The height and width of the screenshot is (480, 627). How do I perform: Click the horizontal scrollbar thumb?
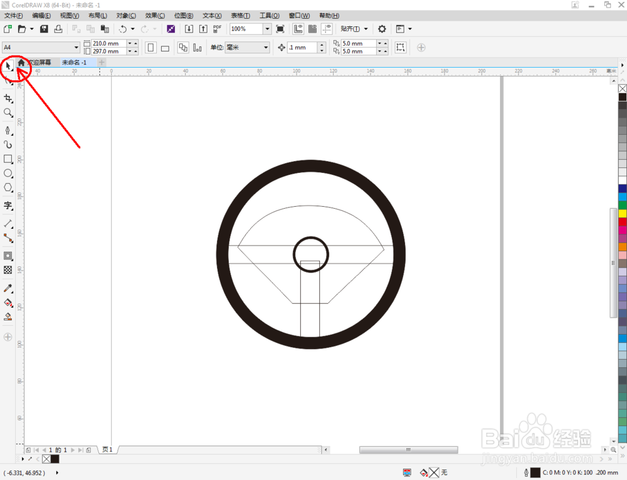pyautogui.click(x=408, y=450)
